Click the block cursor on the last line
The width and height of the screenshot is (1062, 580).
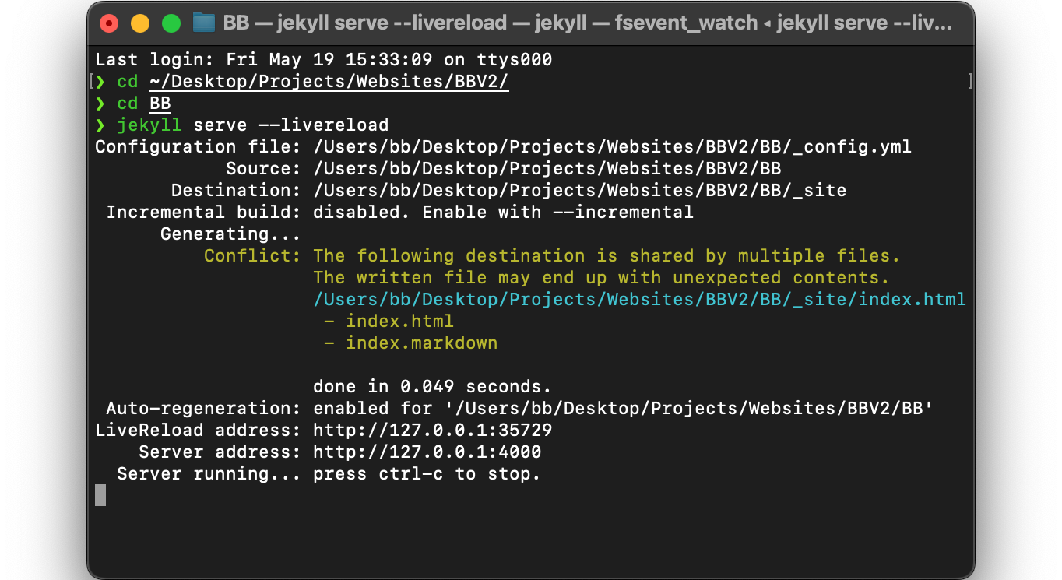click(x=100, y=495)
